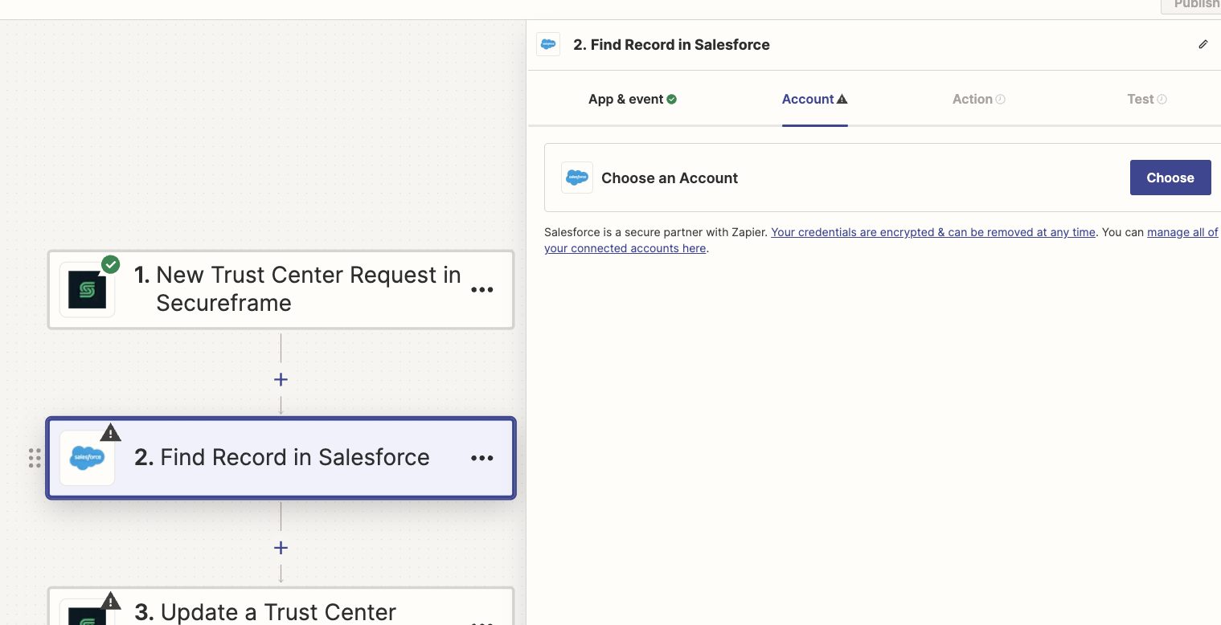The width and height of the screenshot is (1221, 625).
Task: Select step 1 New Trust Center Request
Action: pos(281,290)
